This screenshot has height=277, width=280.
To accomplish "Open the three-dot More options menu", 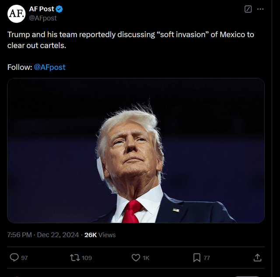I will pos(261,9).
